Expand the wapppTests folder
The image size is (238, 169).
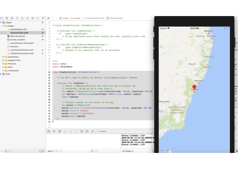click(x=3, y=57)
